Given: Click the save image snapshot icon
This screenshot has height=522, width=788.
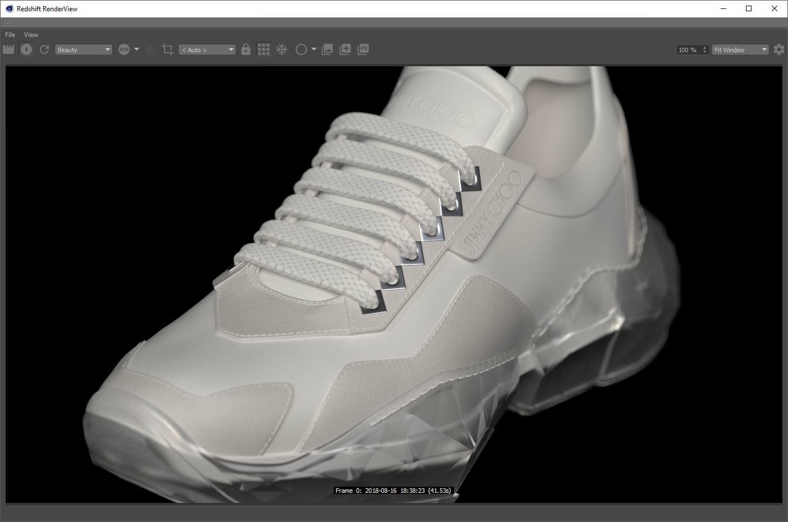Looking at the screenshot, I should click(x=327, y=49).
